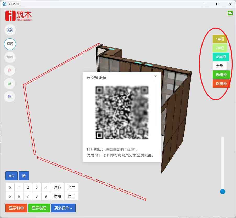236x218 pixels.
Task: Select the 1#柜 cabinet tag
Action: tap(220, 39)
